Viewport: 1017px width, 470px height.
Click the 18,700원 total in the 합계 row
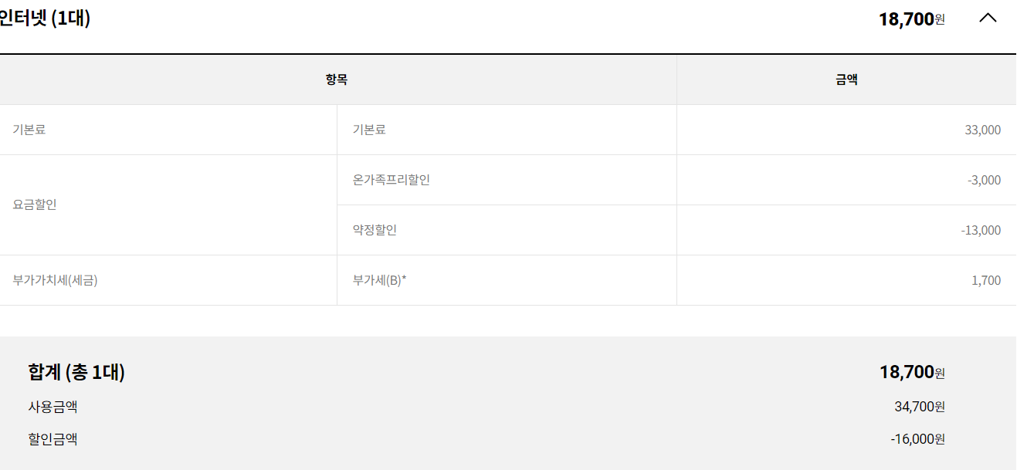pos(912,372)
